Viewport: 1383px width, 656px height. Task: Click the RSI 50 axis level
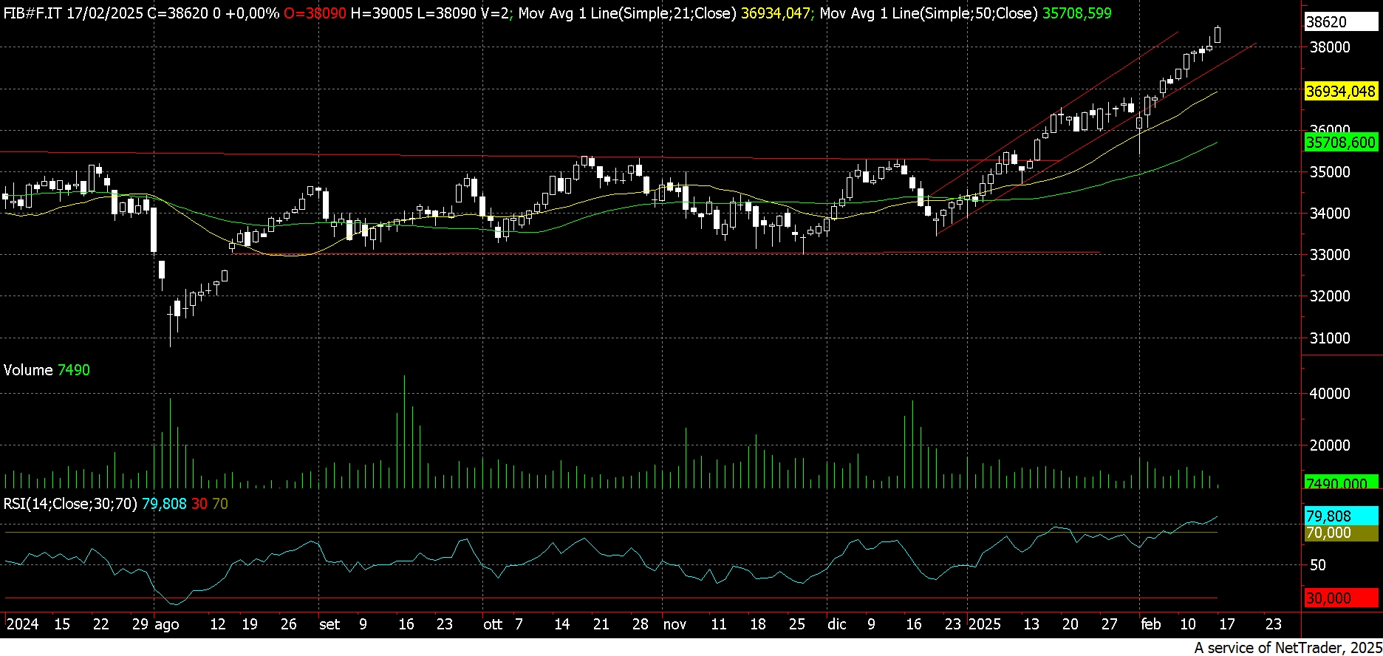point(1318,565)
